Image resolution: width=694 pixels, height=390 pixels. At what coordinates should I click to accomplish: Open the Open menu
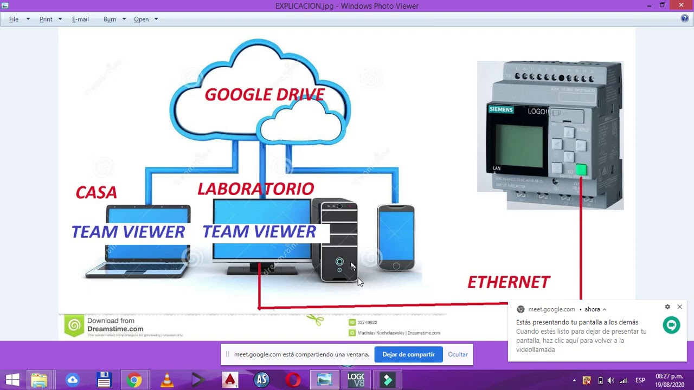coord(141,19)
